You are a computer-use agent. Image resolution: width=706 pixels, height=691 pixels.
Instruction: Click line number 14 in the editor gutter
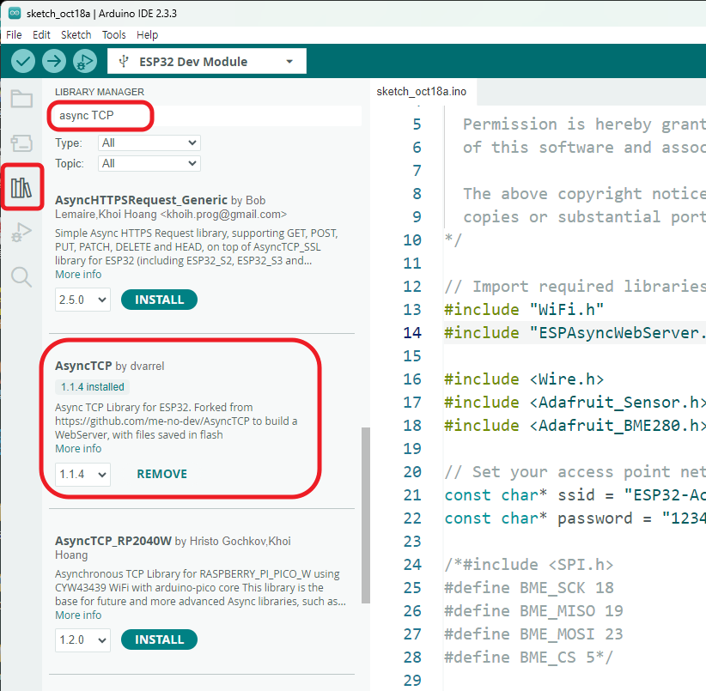tap(412, 333)
